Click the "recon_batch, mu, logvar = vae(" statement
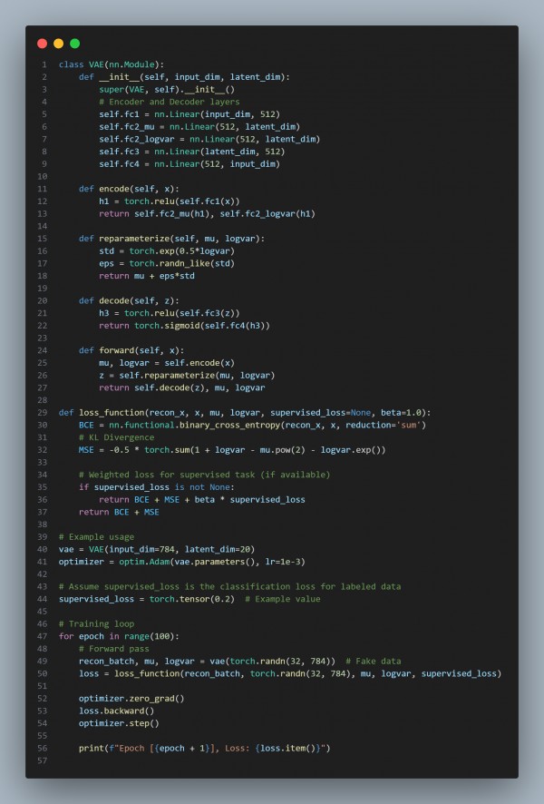The image size is (544, 804). 207,662
